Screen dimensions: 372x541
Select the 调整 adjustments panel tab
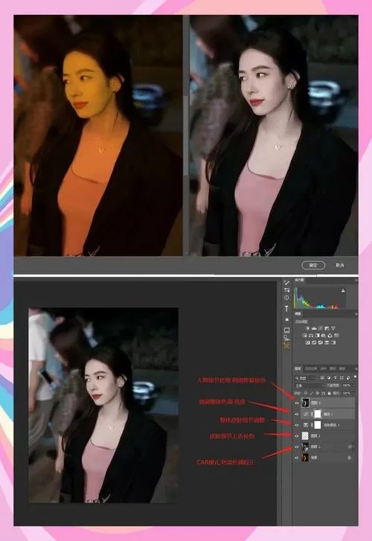(298, 313)
